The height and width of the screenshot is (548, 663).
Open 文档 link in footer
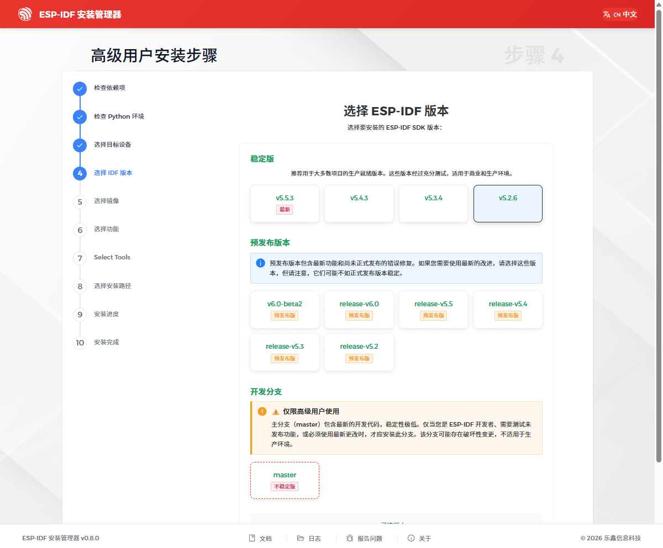(260, 538)
